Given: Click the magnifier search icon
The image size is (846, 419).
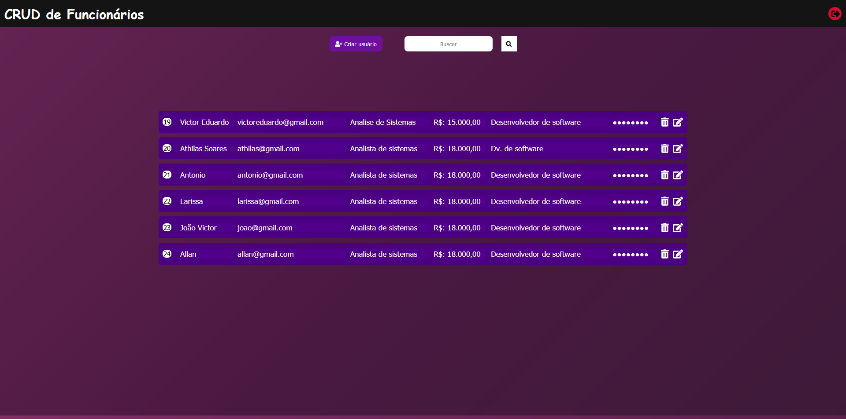Looking at the screenshot, I should pos(508,44).
